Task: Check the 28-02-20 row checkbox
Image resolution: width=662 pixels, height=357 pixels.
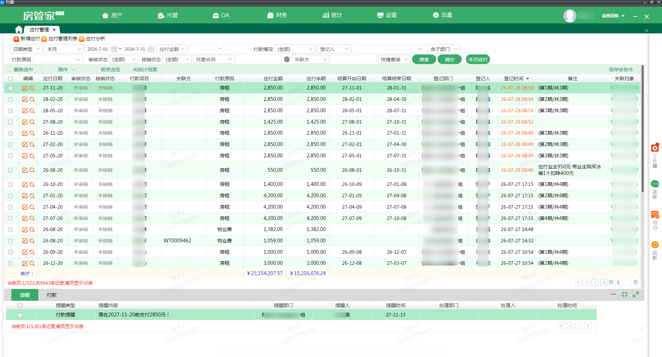Action: click(10, 99)
